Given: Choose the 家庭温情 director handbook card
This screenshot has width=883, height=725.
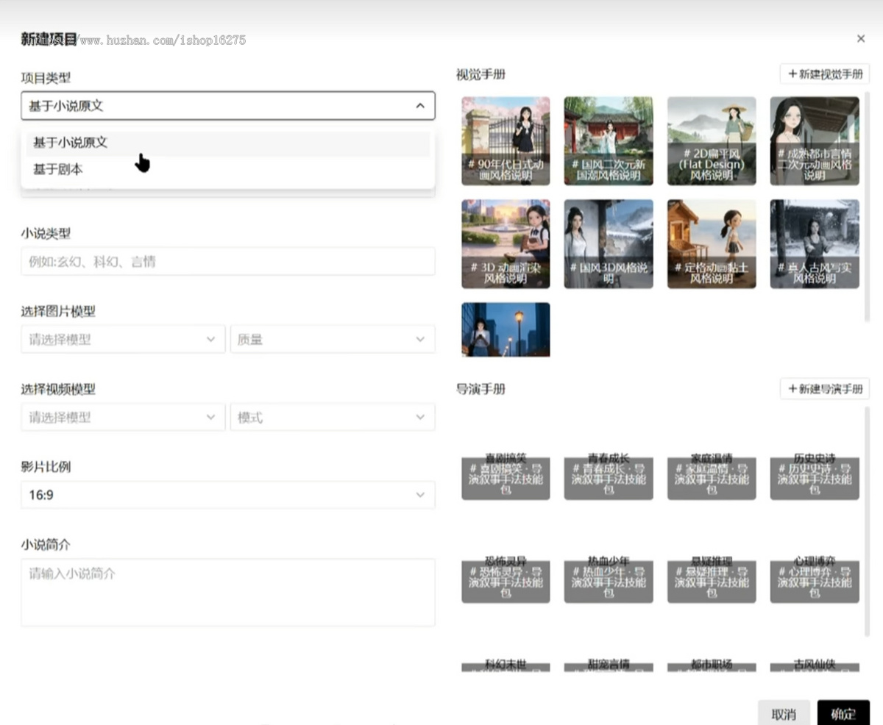Looking at the screenshot, I should click(x=712, y=476).
